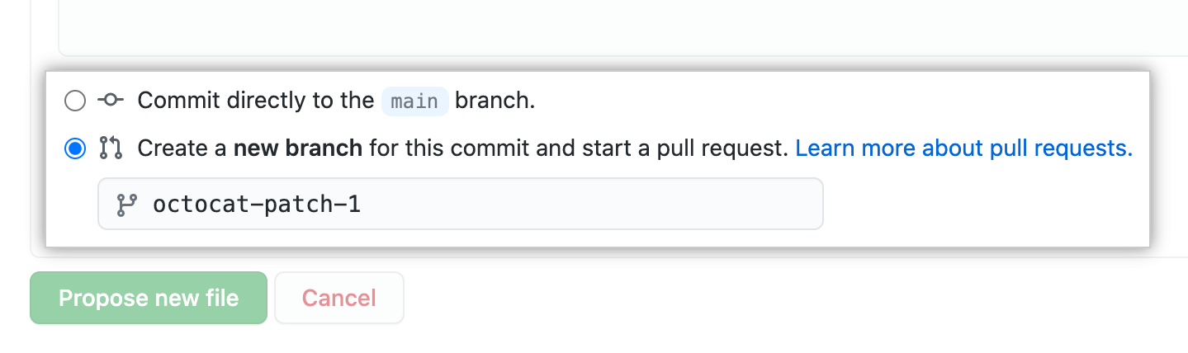
Task: Click the "Commit directly to the" label text
Action: point(255,101)
